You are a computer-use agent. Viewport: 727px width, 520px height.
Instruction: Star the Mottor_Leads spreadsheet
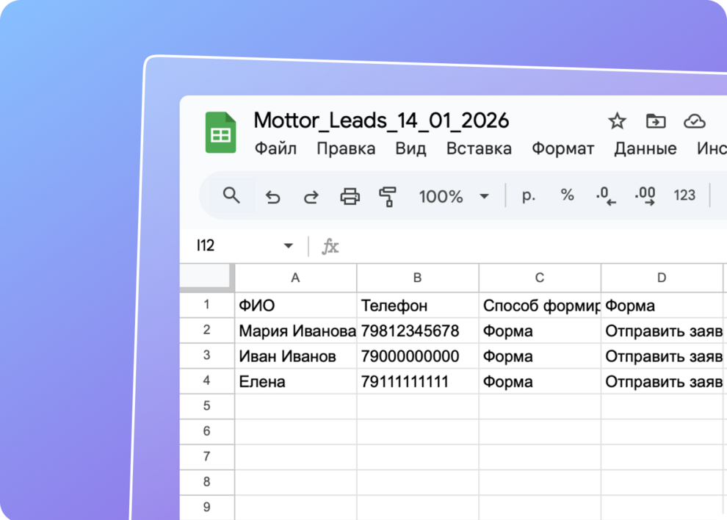point(617,121)
